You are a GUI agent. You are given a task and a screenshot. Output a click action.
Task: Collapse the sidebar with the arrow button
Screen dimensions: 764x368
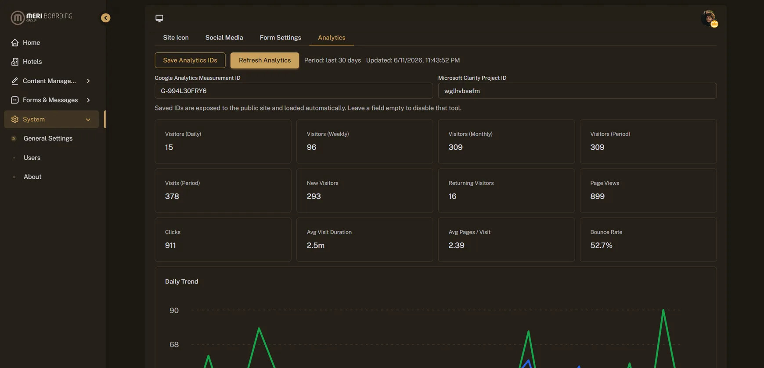coord(105,18)
